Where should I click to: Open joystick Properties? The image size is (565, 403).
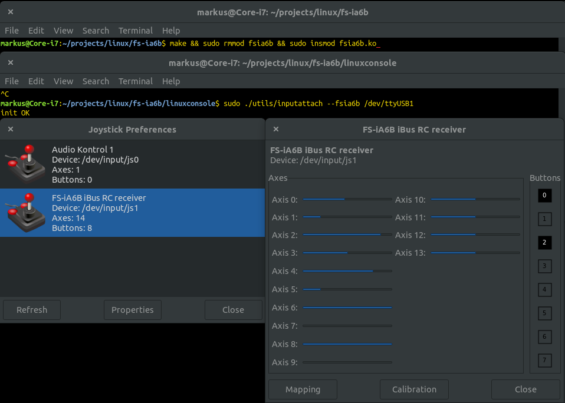click(132, 310)
